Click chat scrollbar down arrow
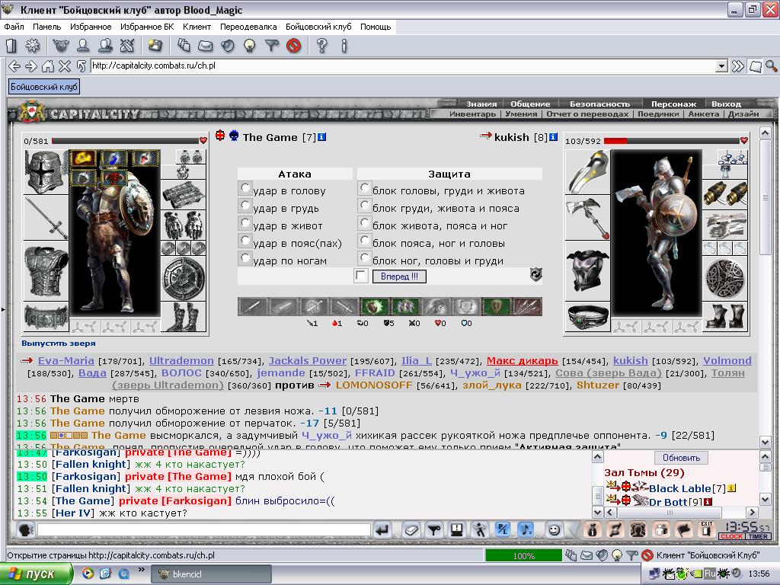780x585 pixels. click(597, 511)
